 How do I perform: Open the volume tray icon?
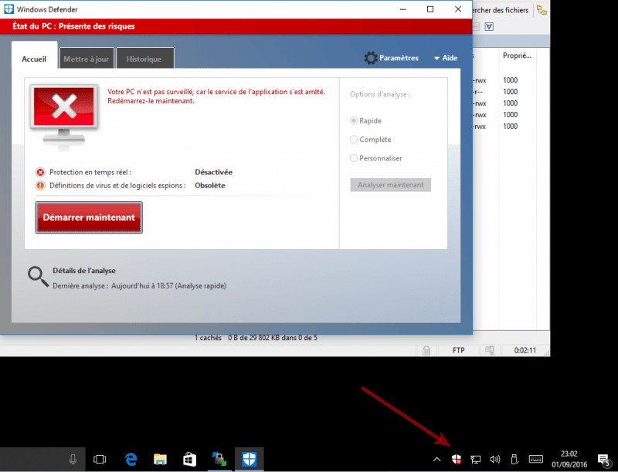[x=495, y=459]
